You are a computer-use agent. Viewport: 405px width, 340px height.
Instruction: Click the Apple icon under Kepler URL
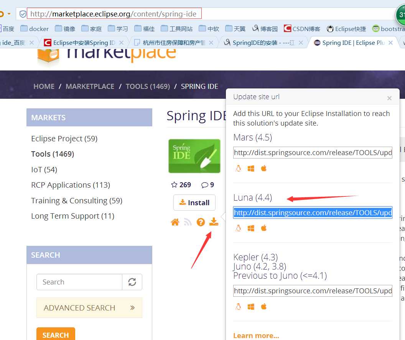[264, 307]
